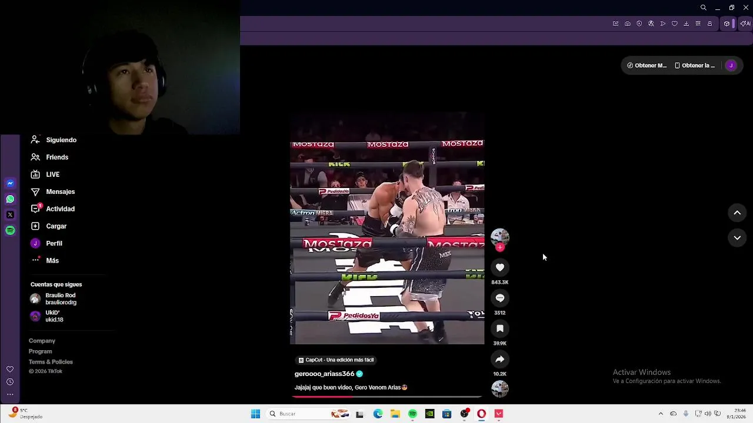The image size is (753, 423).
Task: Open Easy Setup sliders icon
Action: (x=698, y=23)
